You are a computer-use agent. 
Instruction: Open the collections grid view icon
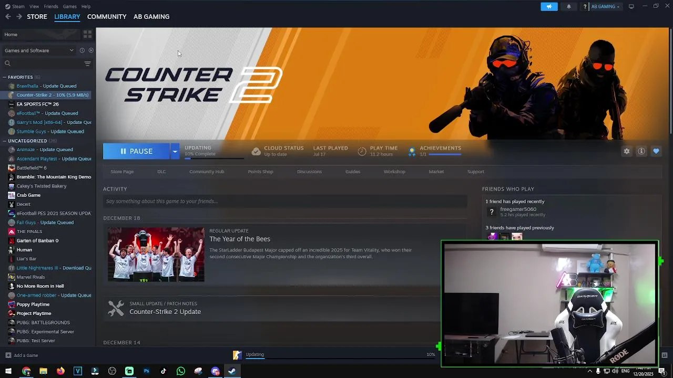pyautogui.click(x=87, y=34)
